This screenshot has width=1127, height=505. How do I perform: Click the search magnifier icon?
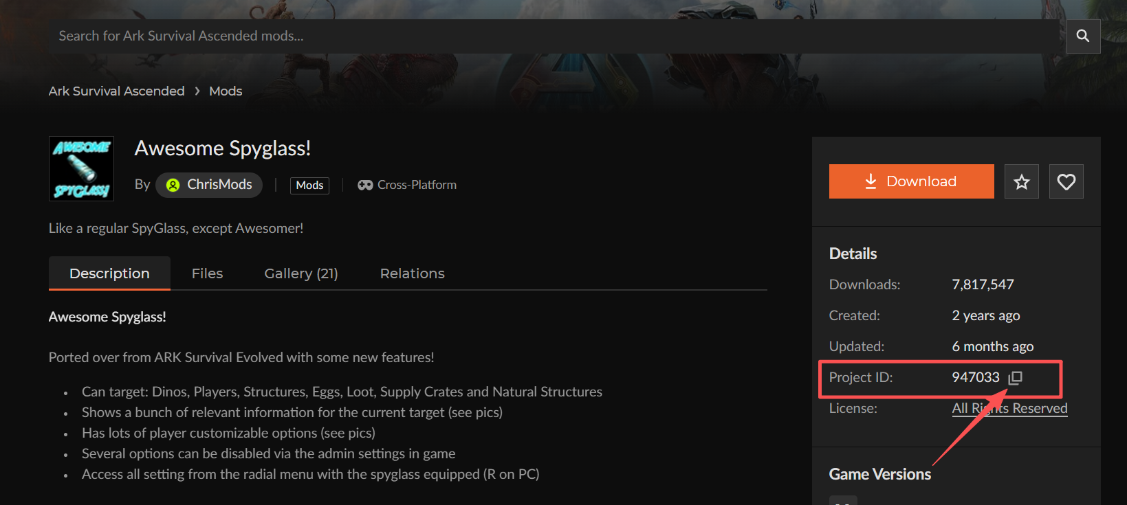point(1083,36)
